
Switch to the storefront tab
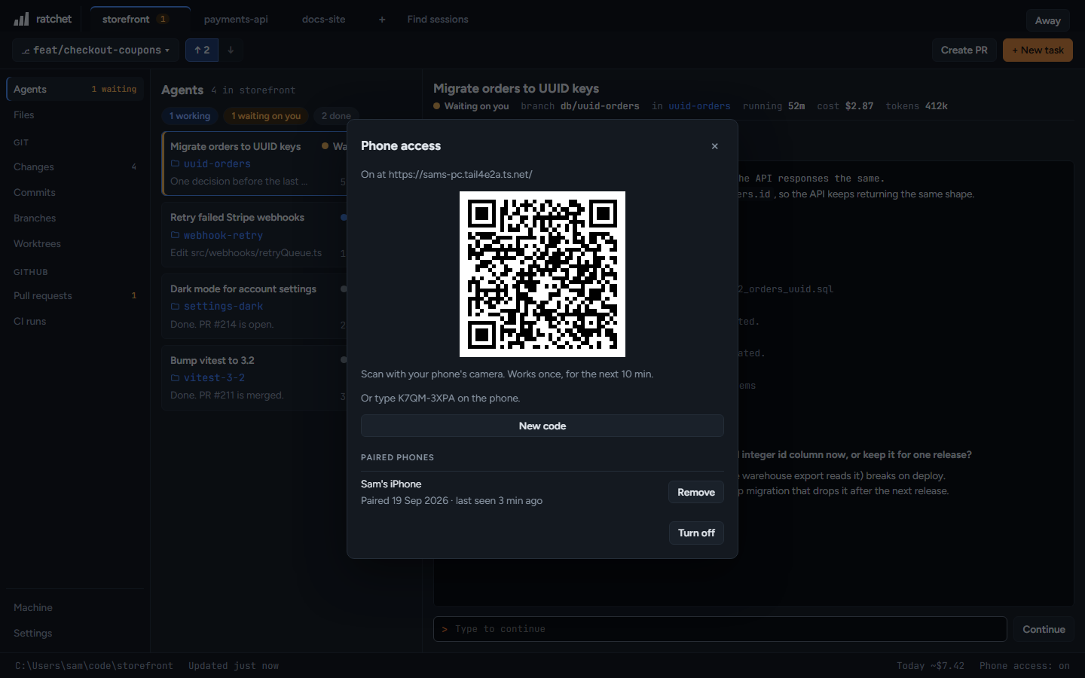(139, 20)
